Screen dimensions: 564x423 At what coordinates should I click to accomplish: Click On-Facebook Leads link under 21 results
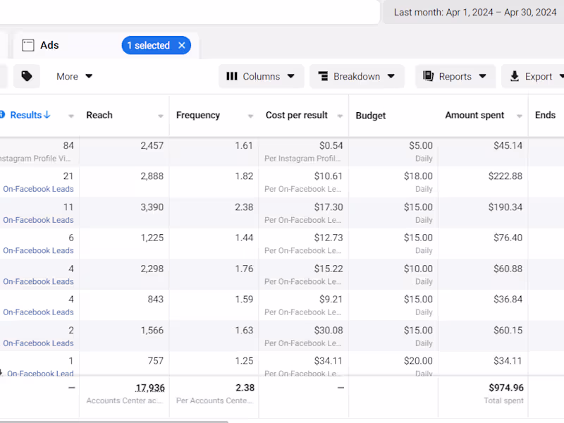[x=38, y=189]
